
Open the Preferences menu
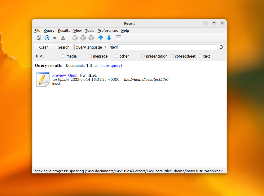[x=108, y=31]
